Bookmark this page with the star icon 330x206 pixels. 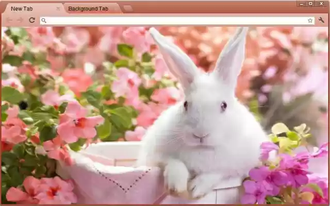310,21
